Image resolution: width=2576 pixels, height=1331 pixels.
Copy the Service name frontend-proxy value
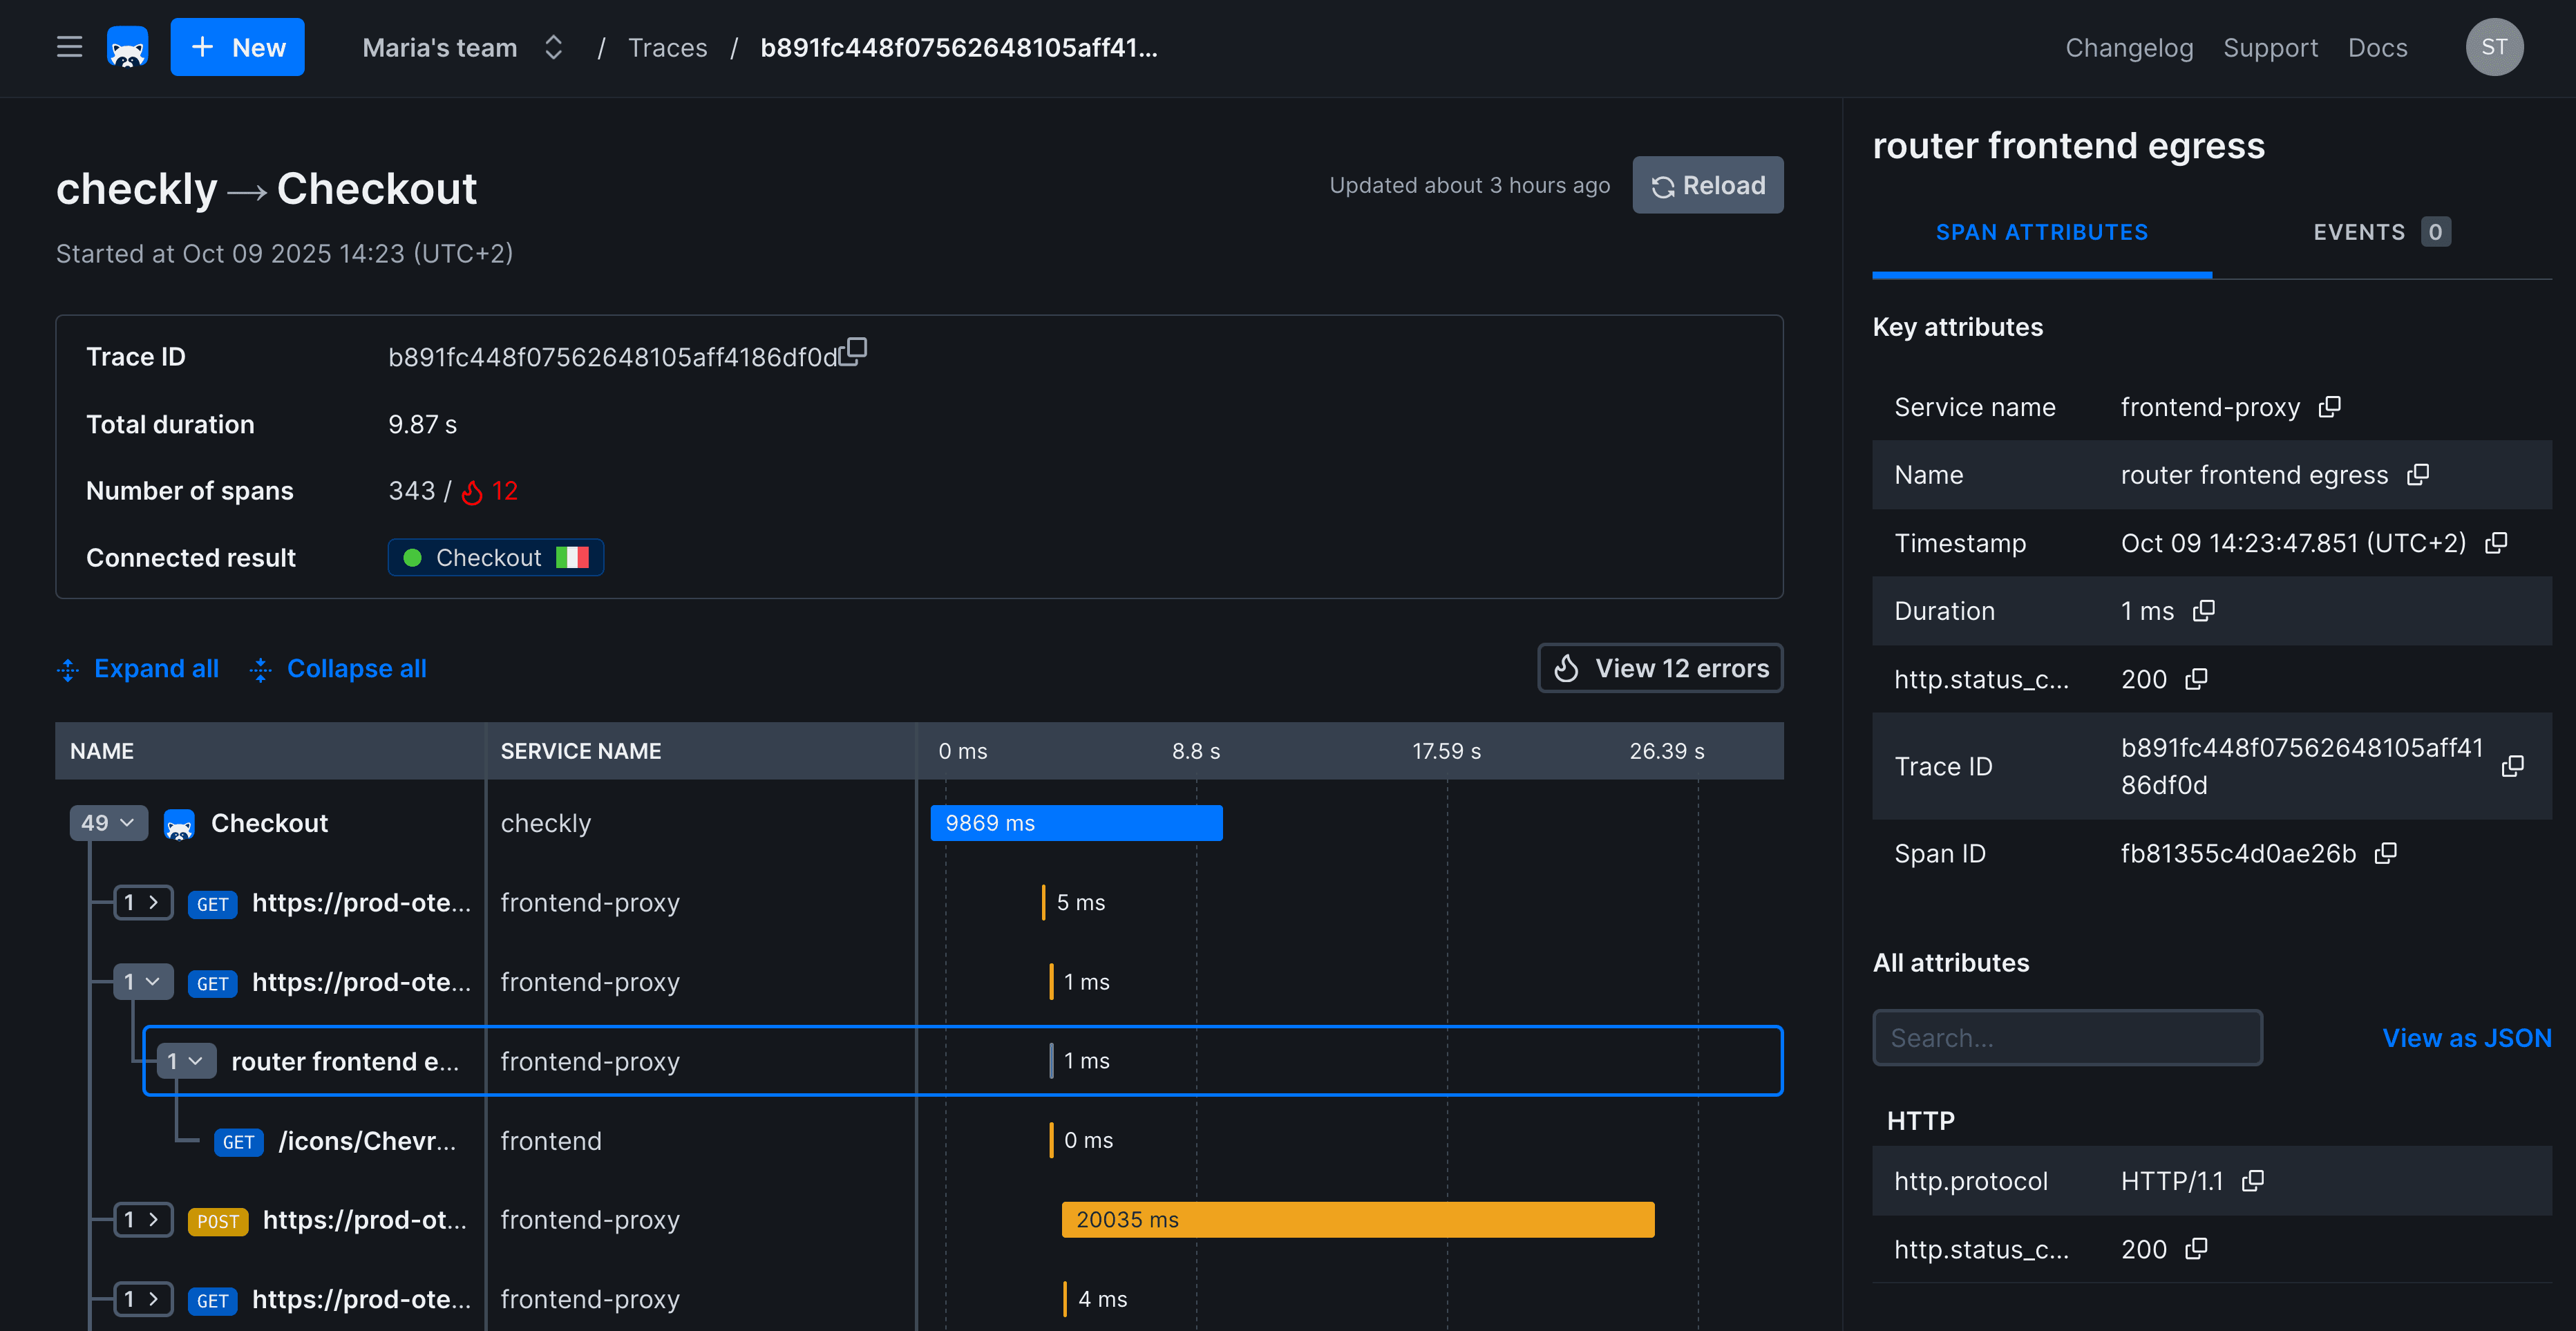pyautogui.click(x=2329, y=407)
